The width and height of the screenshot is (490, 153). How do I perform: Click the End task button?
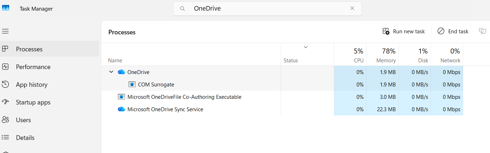coord(453,32)
